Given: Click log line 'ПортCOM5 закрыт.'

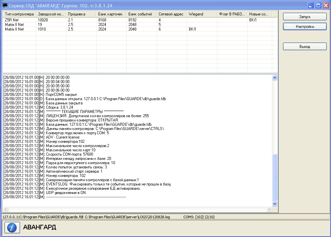Looking at the screenshot, I should (40, 95).
